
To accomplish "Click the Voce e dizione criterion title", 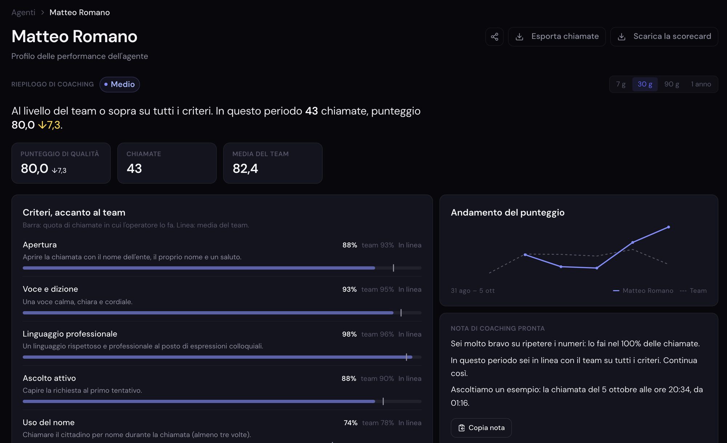I will [50, 289].
